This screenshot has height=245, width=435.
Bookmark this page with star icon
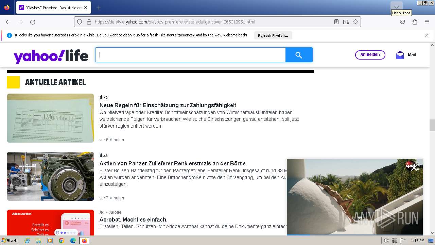[x=355, y=22]
